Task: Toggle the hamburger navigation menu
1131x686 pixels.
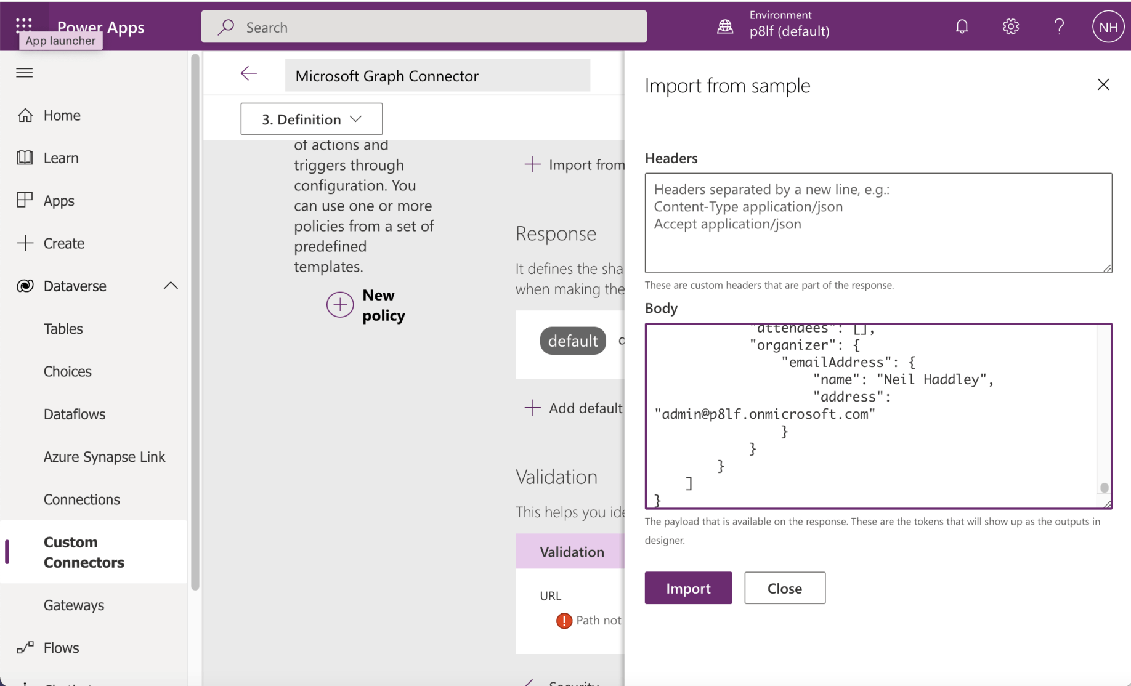Action: 25,73
